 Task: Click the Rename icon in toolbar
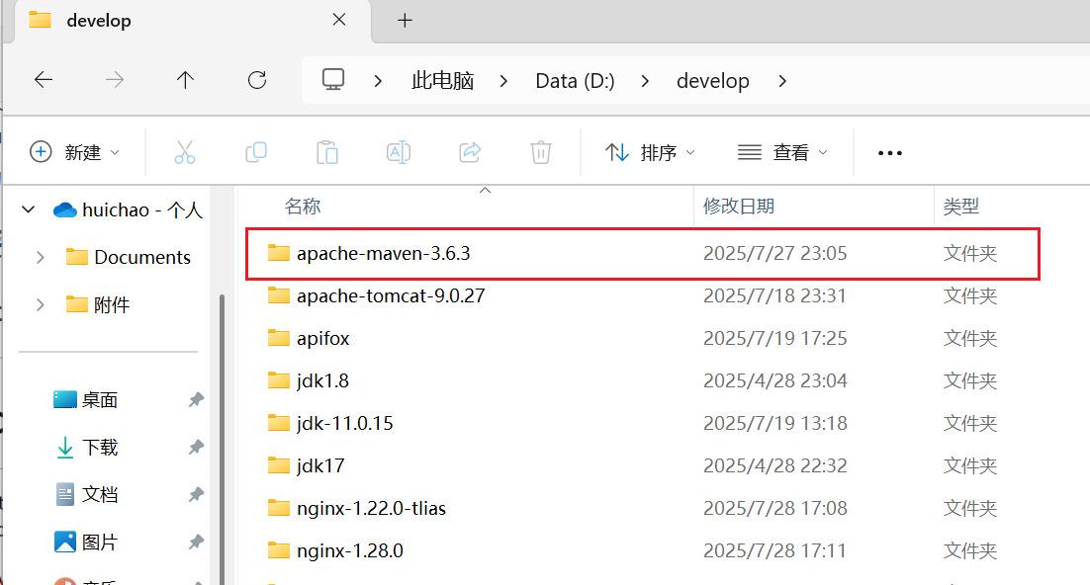coord(399,152)
